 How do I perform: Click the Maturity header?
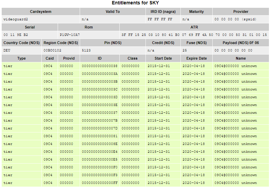pos(196,12)
